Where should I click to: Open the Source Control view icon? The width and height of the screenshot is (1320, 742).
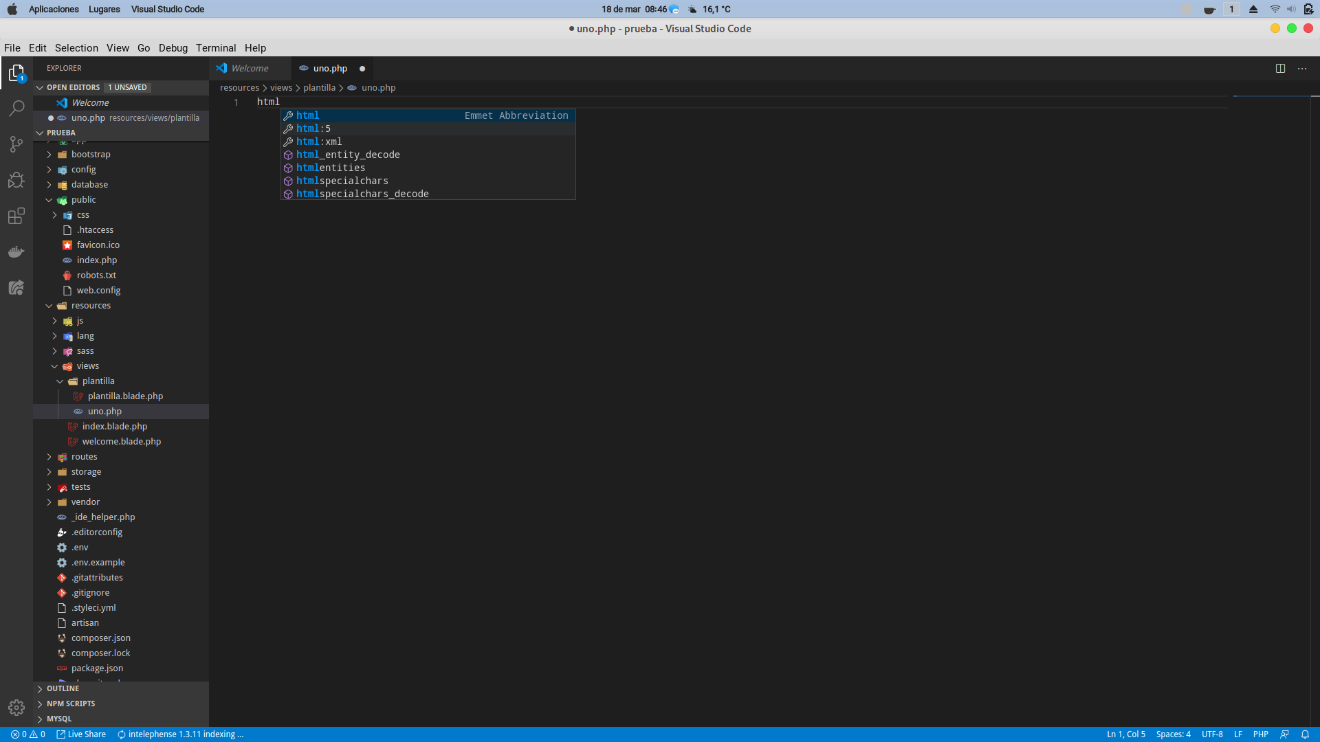coord(16,144)
